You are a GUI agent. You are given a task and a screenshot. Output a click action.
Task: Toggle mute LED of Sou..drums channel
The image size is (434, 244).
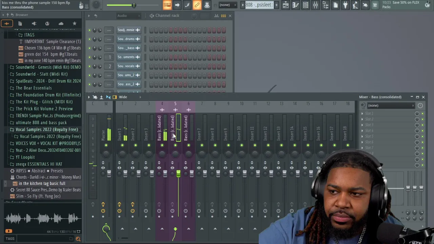(x=90, y=39)
